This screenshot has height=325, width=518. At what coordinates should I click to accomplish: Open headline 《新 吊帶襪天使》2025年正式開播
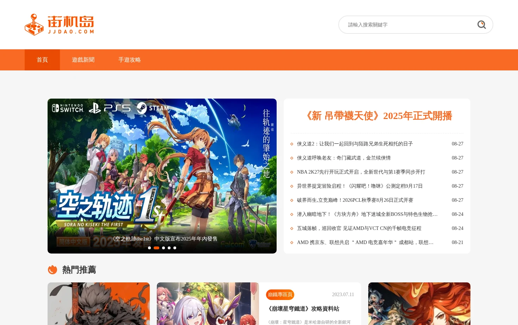tap(377, 116)
